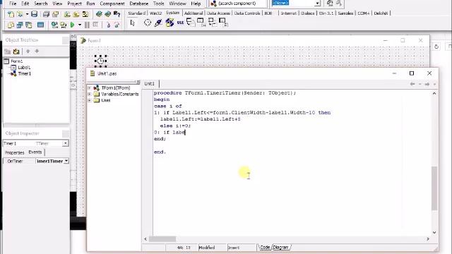Image resolution: width=452 pixels, height=254 pixels.
Task: Click the Set debug desktop icon
Action: [x=339, y=3]
